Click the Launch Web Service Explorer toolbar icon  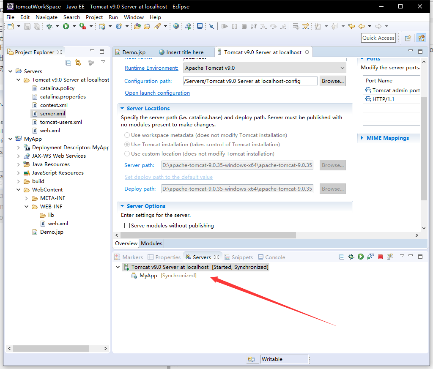(188, 26)
